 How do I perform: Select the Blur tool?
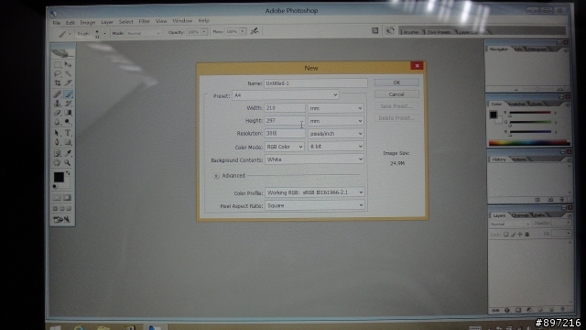click(x=58, y=122)
